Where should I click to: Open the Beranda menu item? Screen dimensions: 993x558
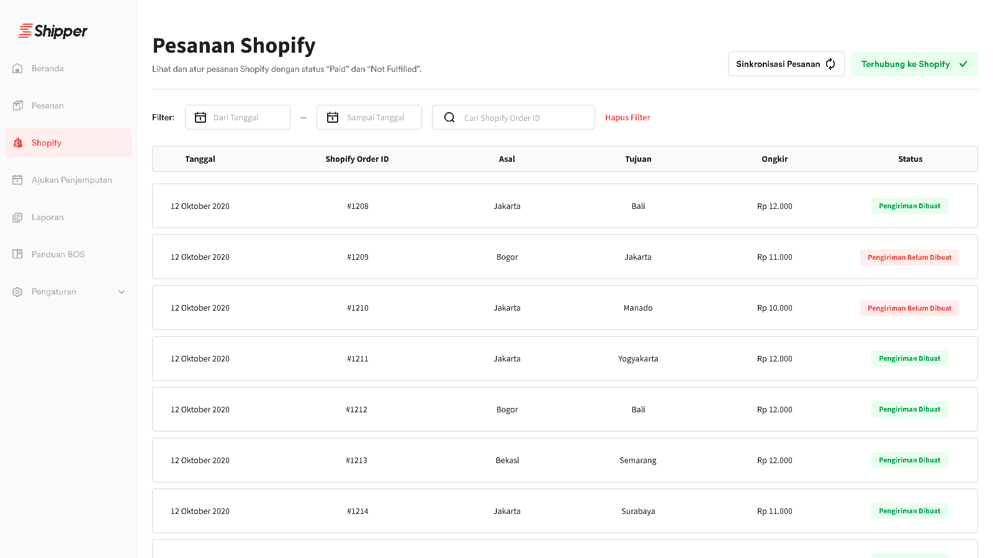pyautogui.click(x=68, y=68)
